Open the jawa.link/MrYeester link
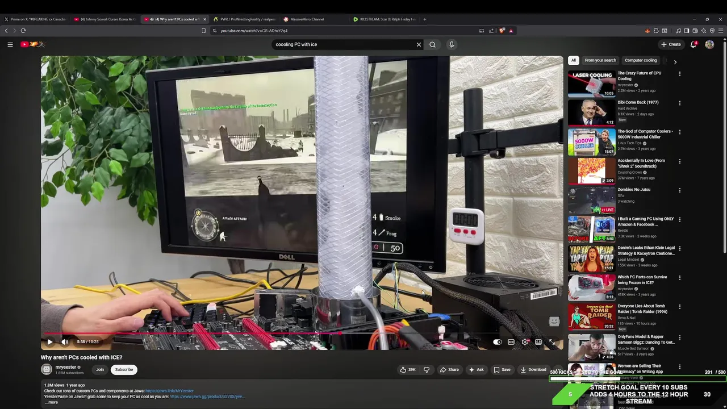This screenshot has width=727, height=409. pos(169,391)
